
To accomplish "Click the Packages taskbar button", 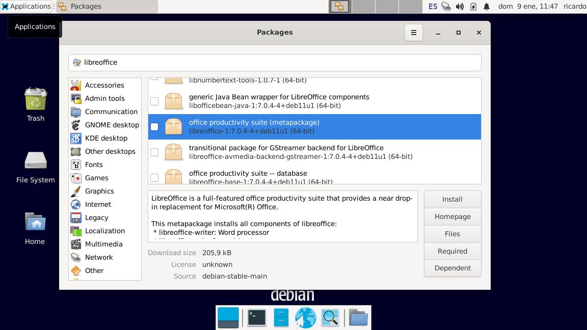I will (x=107, y=6).
